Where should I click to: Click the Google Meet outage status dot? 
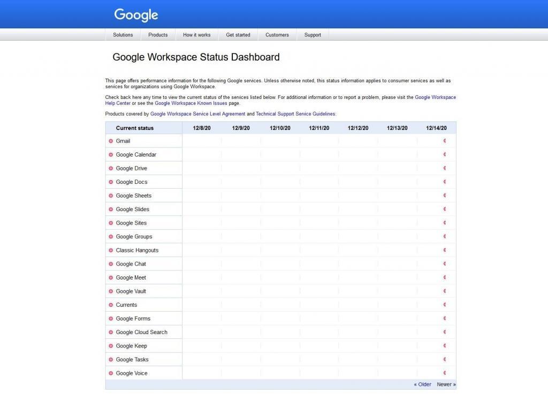tap(111, 278)
